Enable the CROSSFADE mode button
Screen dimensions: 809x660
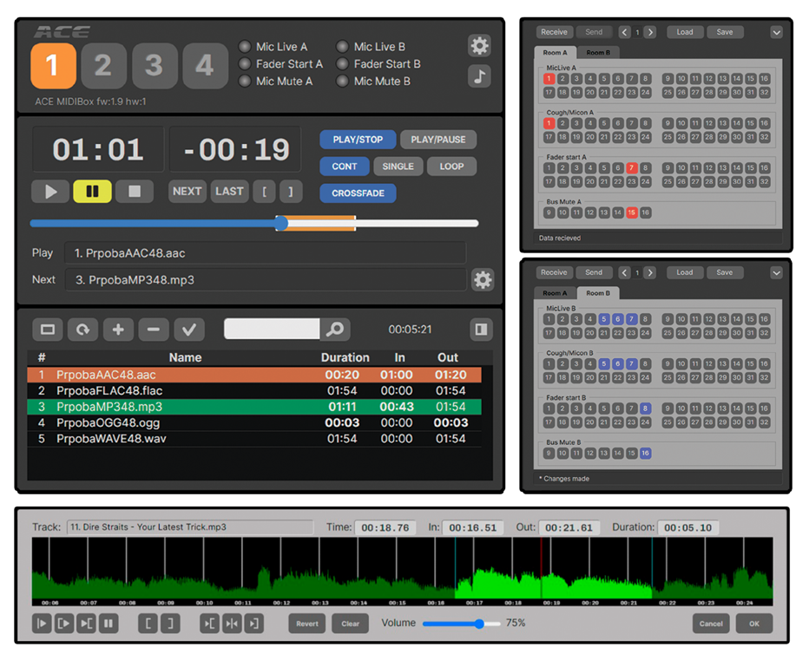358,193
